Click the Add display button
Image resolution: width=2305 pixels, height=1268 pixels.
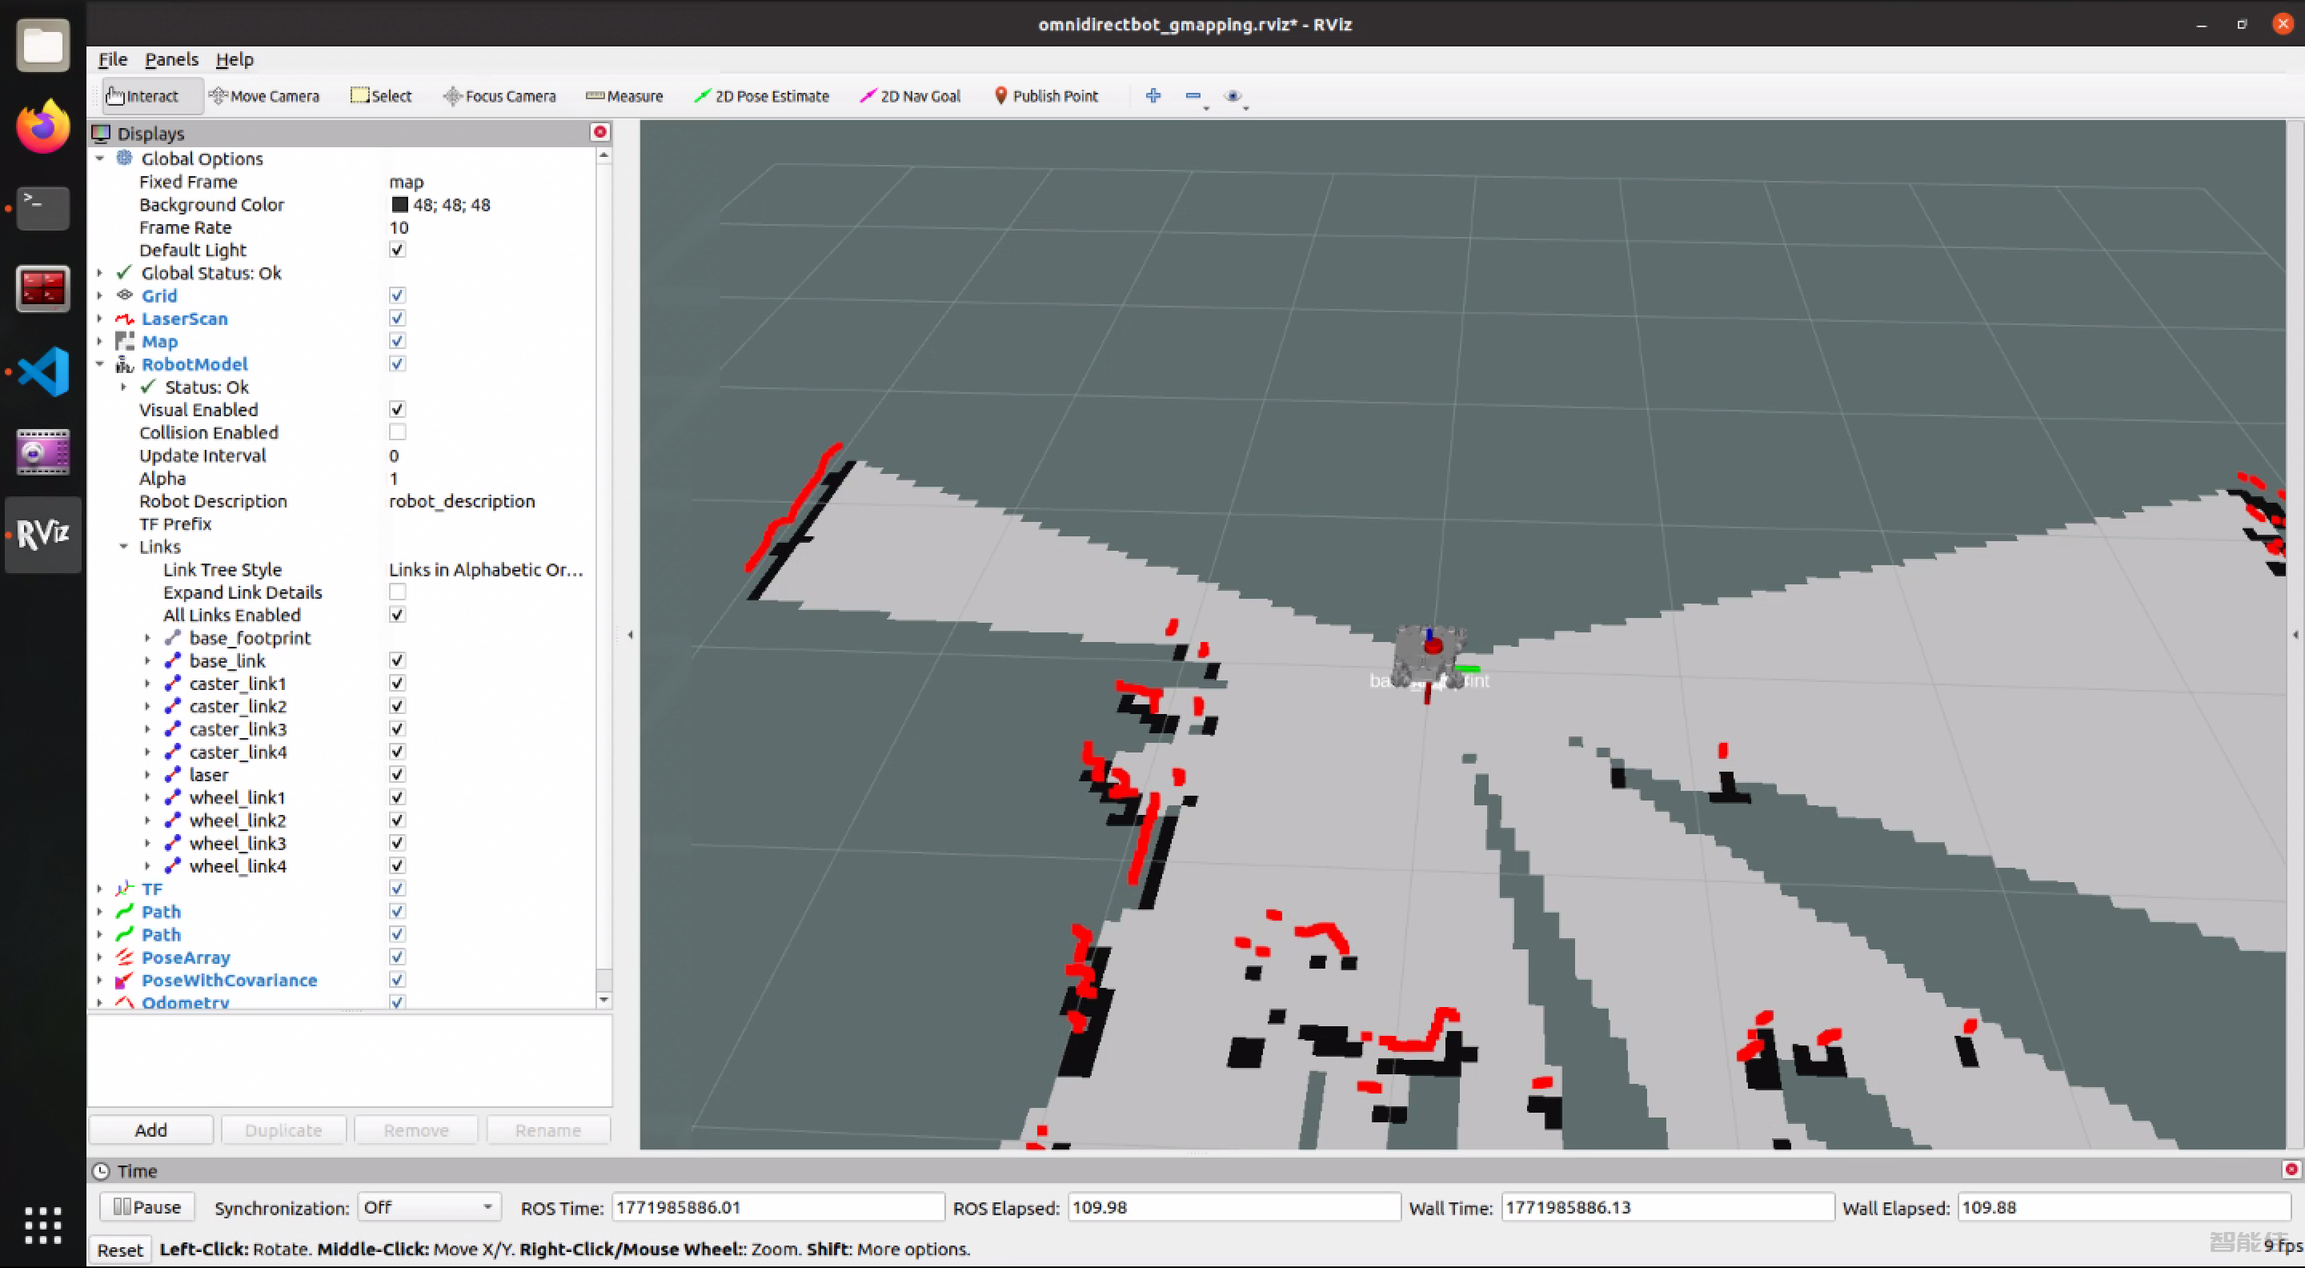tap(150, 1130)
